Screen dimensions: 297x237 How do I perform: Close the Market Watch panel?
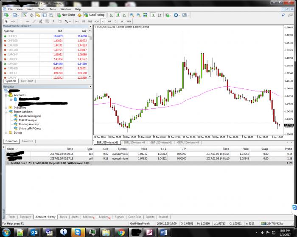point(90,26)
